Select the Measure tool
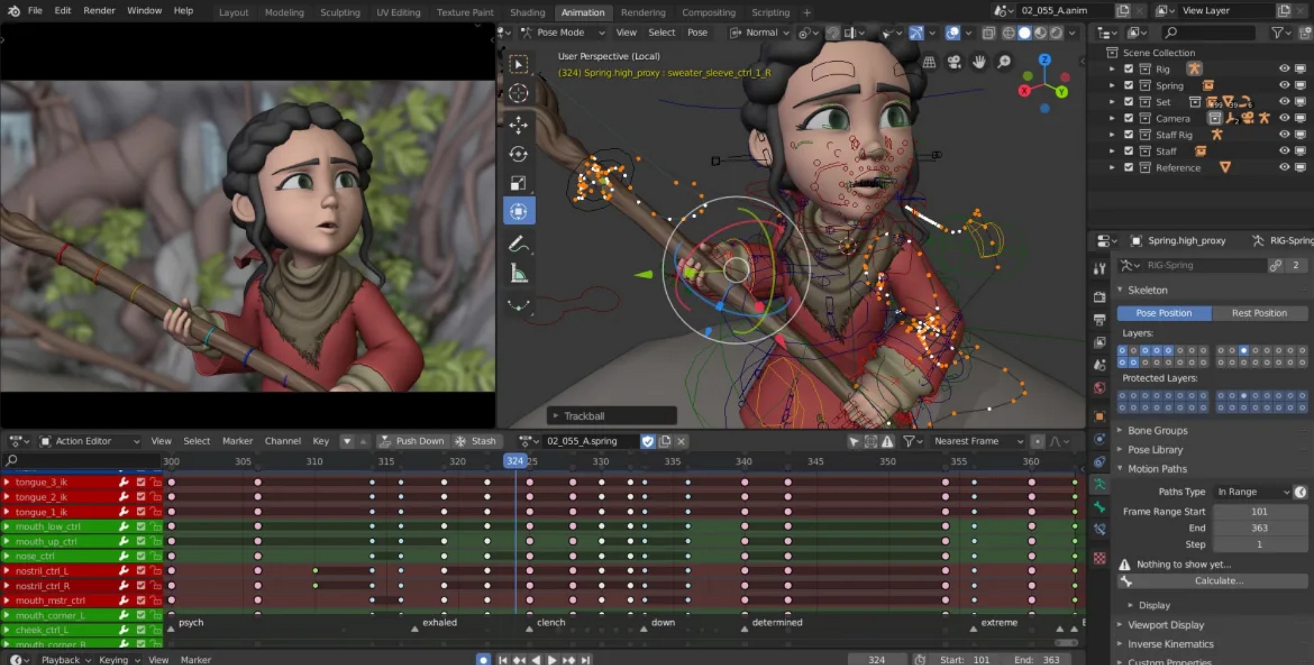 pyautogui.click(x=518, y=274)
